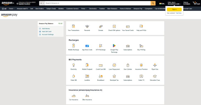Open the Rewards crown icon
The height and width of the screenshot is (105, 201).
click(x=87, y=26)
